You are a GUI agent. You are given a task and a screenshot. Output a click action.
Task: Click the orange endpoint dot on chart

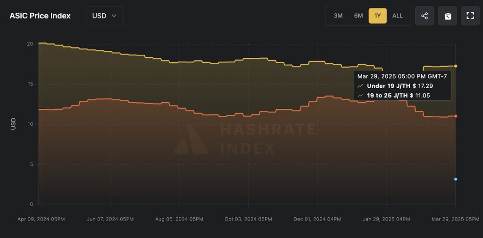pos(456,116)
